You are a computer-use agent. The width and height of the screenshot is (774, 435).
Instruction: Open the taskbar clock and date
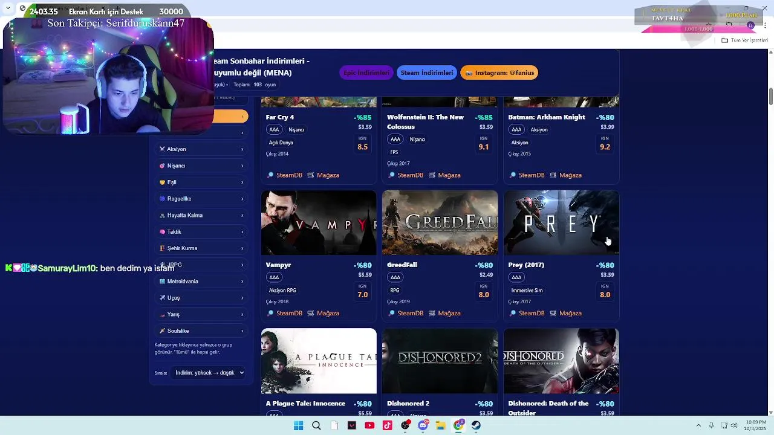click(756, 425)
